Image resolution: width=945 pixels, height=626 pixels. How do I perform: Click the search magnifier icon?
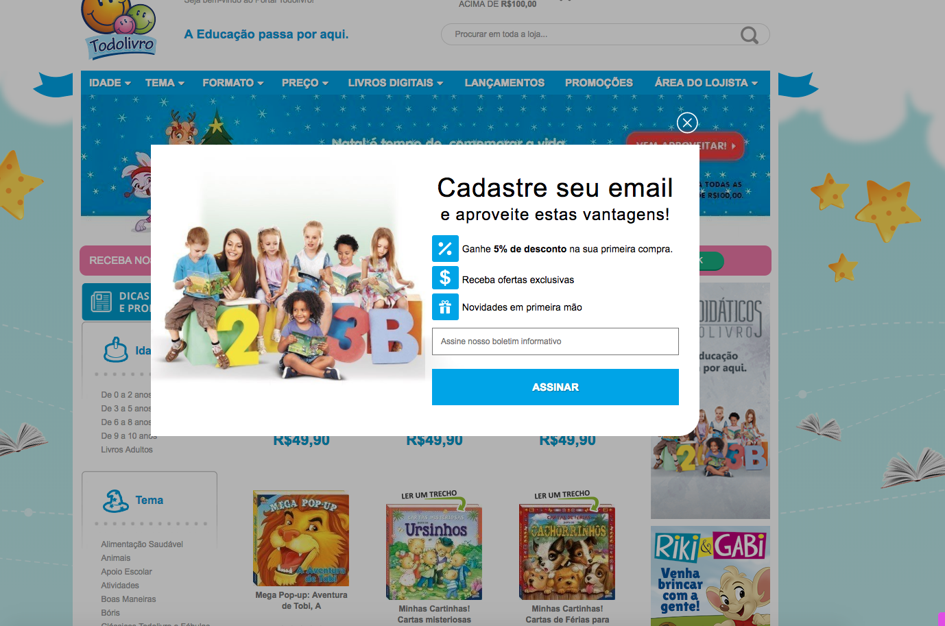[x=750, y=35]
